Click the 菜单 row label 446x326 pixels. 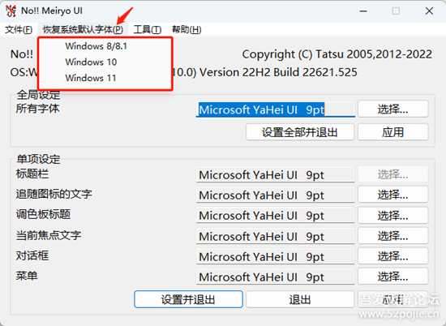coord(27,276)
